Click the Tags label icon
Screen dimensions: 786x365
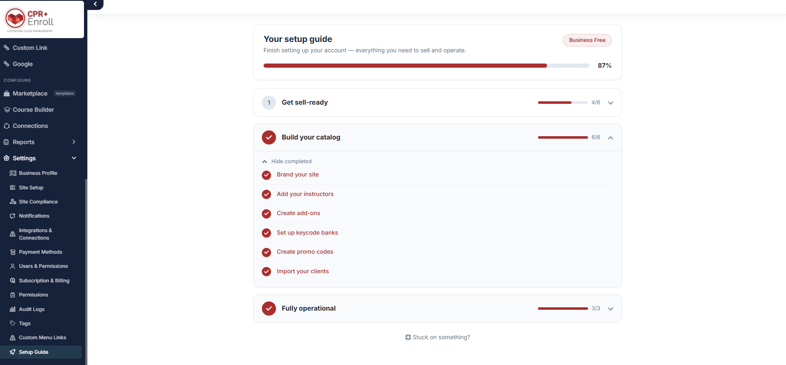pos(12,323)
